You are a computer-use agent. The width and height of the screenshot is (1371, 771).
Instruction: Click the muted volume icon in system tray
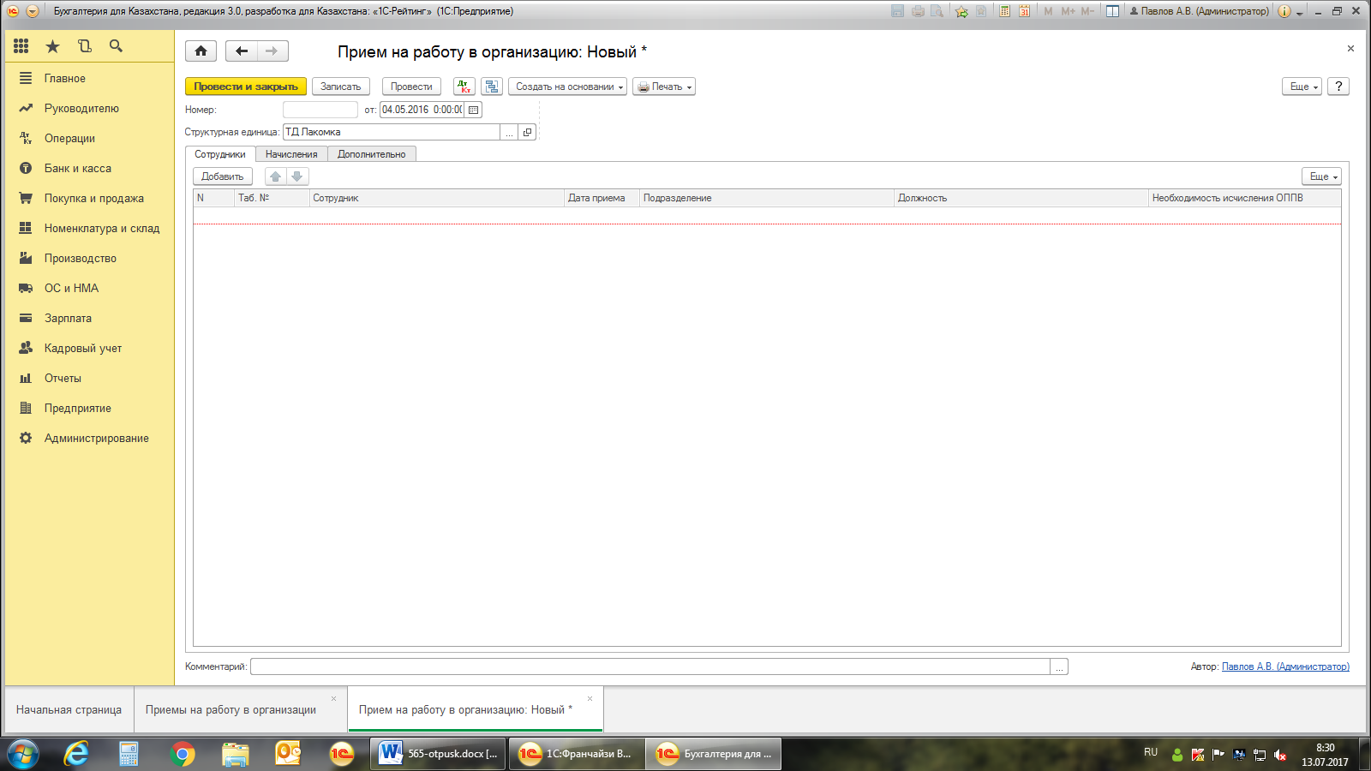tap(1280, 755)
